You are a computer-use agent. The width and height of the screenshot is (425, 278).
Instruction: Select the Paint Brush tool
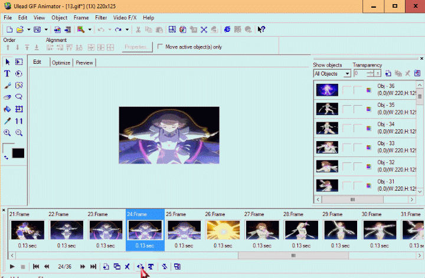(x=7, y=86)
